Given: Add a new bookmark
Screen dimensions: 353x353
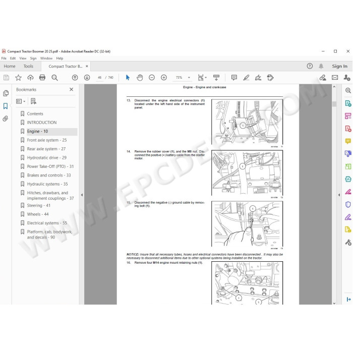Looking at the screenshot, I should pyautogui.click(x=34, y=101).
